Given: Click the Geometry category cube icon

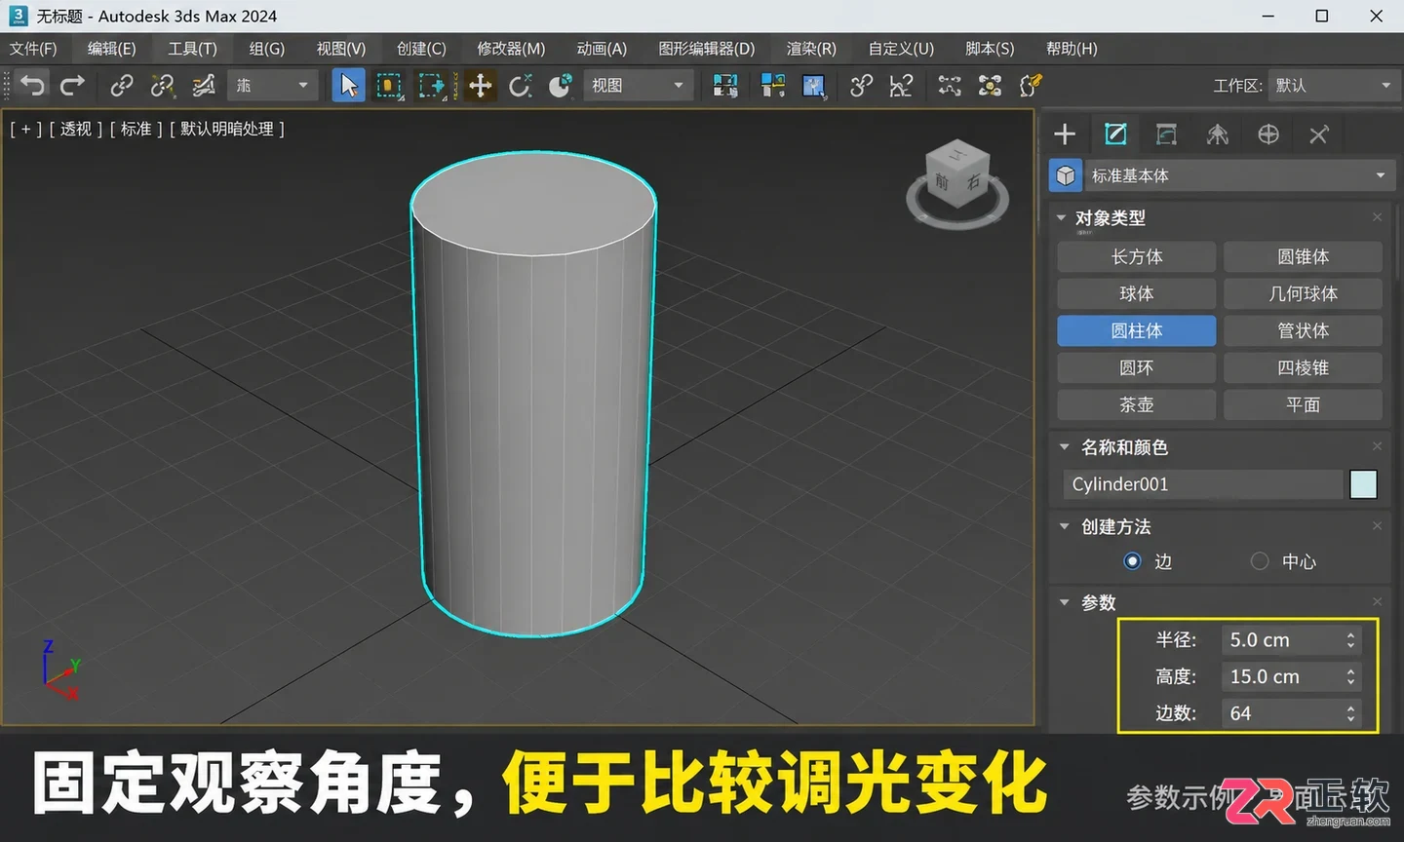Looking at the screenshot, I should coord(1066,175).
